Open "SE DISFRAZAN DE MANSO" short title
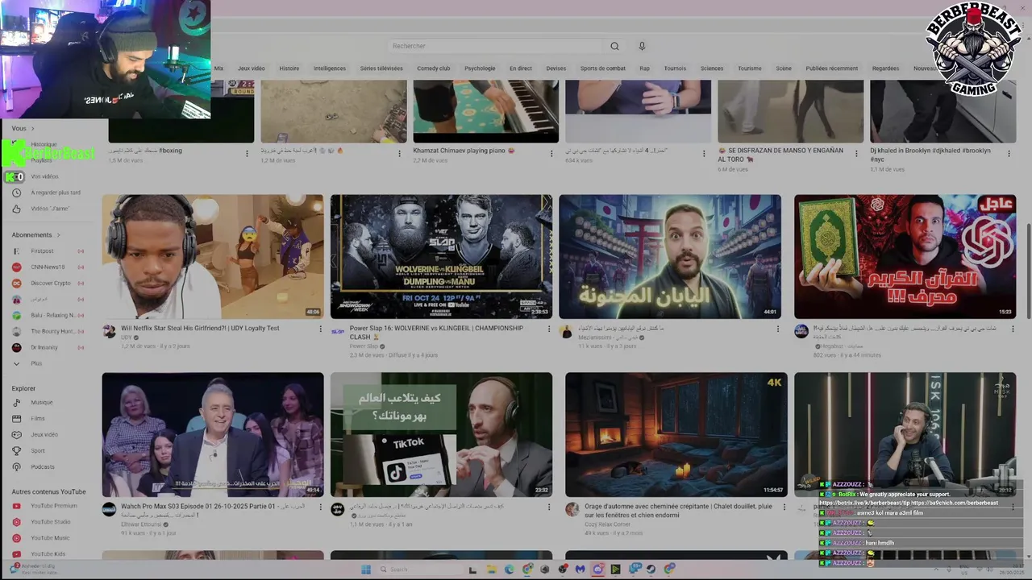This screenshot has width=1032, height=580. 780,155
